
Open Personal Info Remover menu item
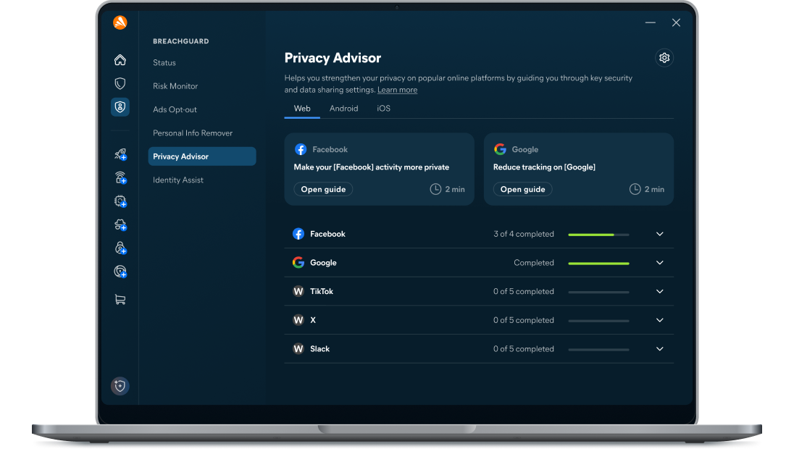point(193,133)
